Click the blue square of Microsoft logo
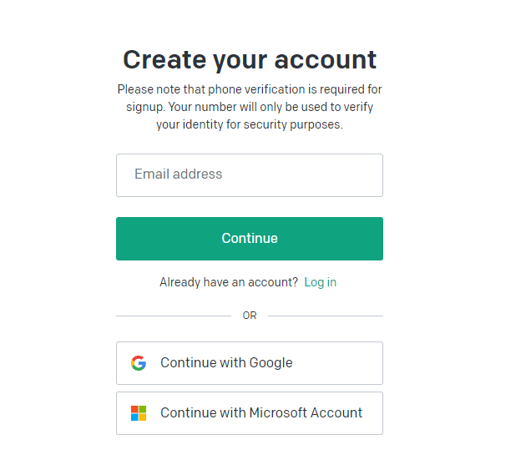This screenshot has height=460, width=526. click(x=134, y=417)
